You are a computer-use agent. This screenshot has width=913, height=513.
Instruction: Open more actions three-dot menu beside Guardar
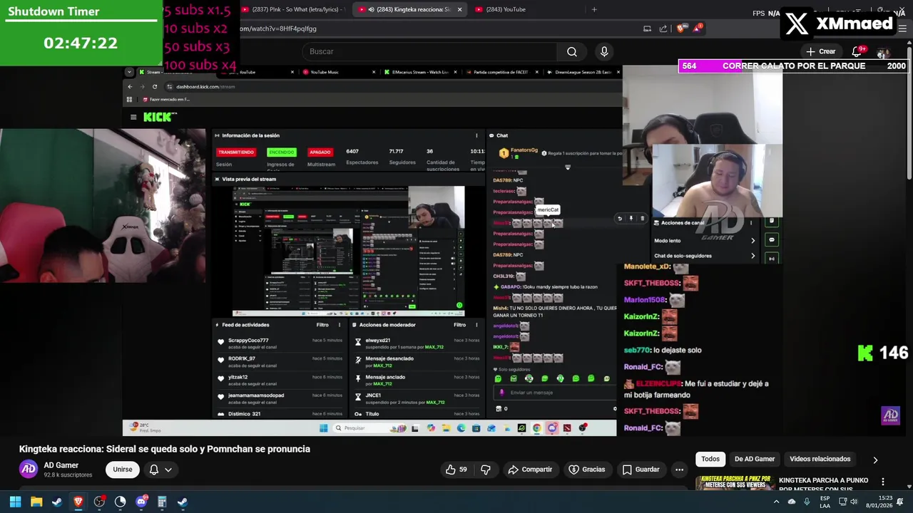coord(680,470)
